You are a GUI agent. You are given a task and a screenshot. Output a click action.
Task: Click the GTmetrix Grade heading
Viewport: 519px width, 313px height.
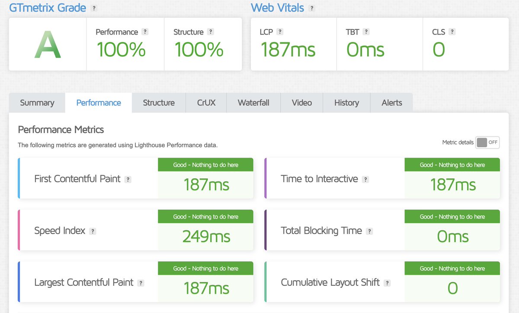coord(48,7)
